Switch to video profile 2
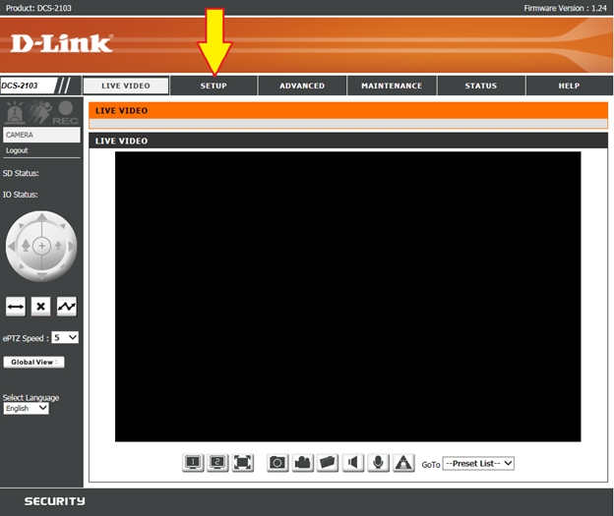The width and height of the screenshot is (614, 516). click(218, 463)
